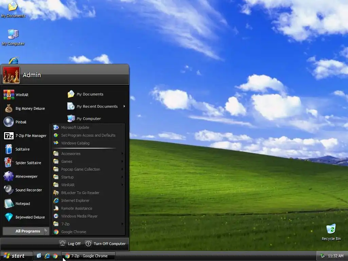Select the Recycle Bin desktop icon
Screen dimensions: 348x261
(331, 232)
